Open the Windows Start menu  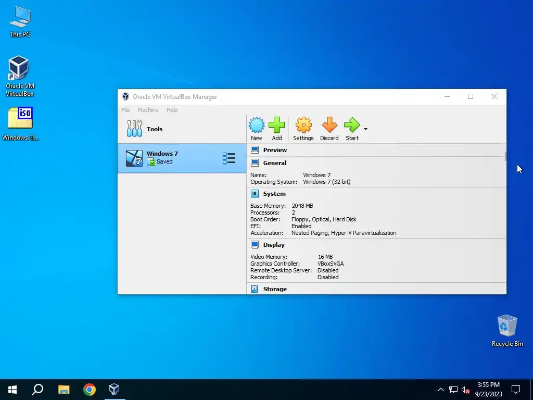12,390
